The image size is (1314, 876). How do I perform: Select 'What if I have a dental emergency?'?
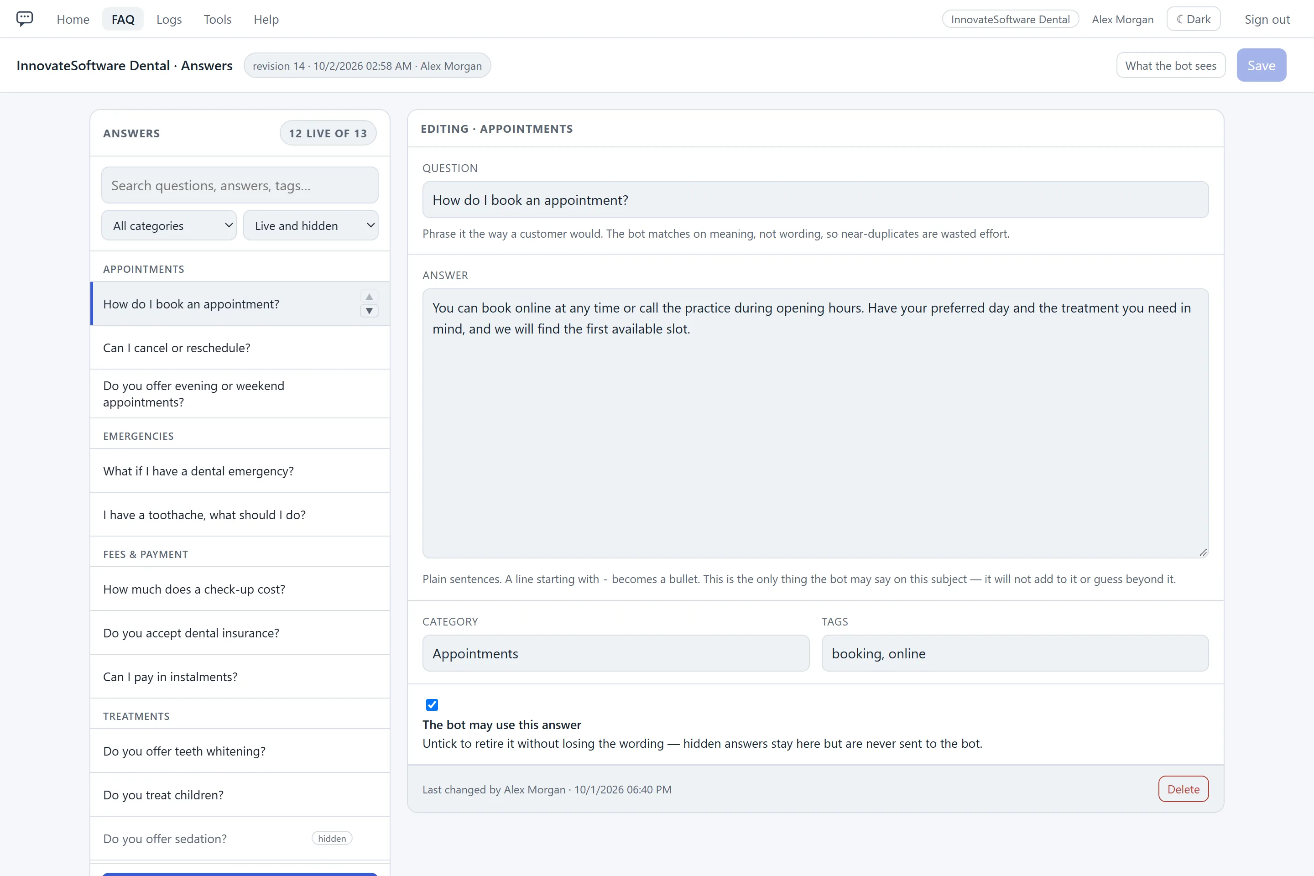point(240,470)
